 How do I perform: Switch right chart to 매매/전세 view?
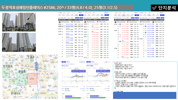point(101,68)
